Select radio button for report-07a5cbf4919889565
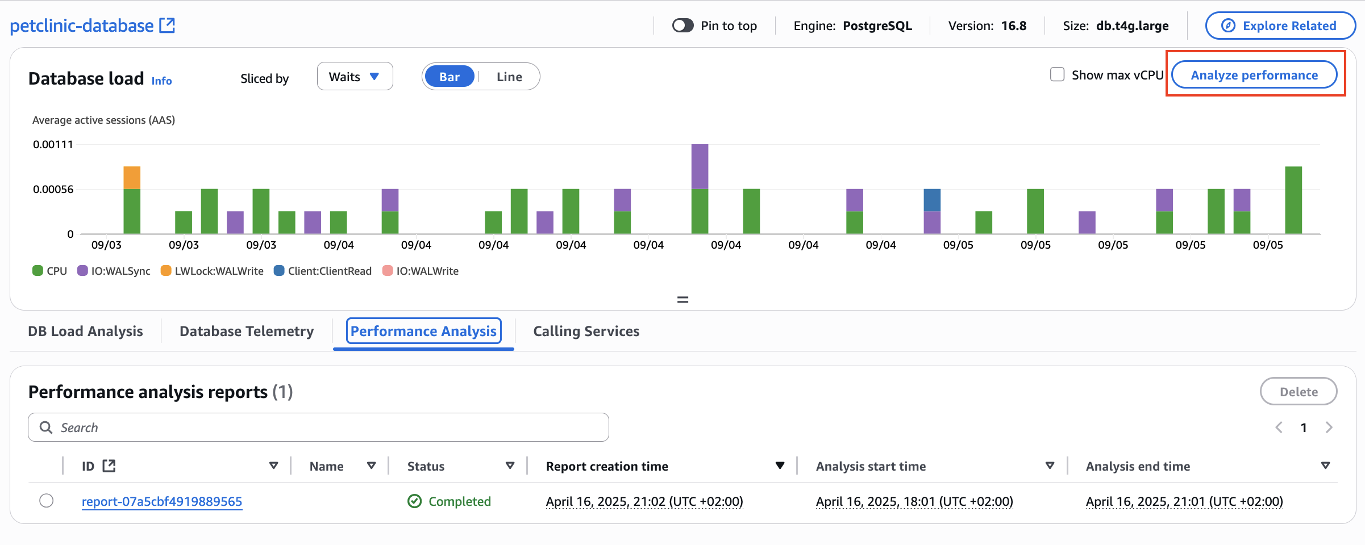The width and height of the screenshot is (1365, 545). point(47,501)
